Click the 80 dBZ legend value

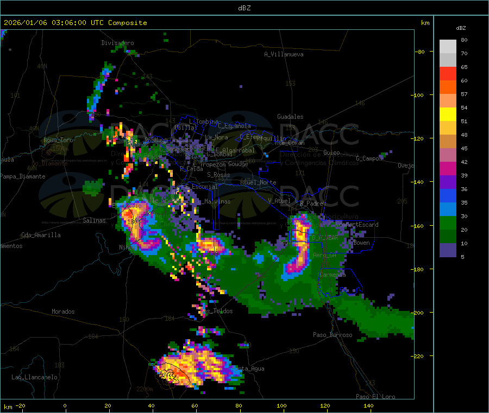(464, 40)
